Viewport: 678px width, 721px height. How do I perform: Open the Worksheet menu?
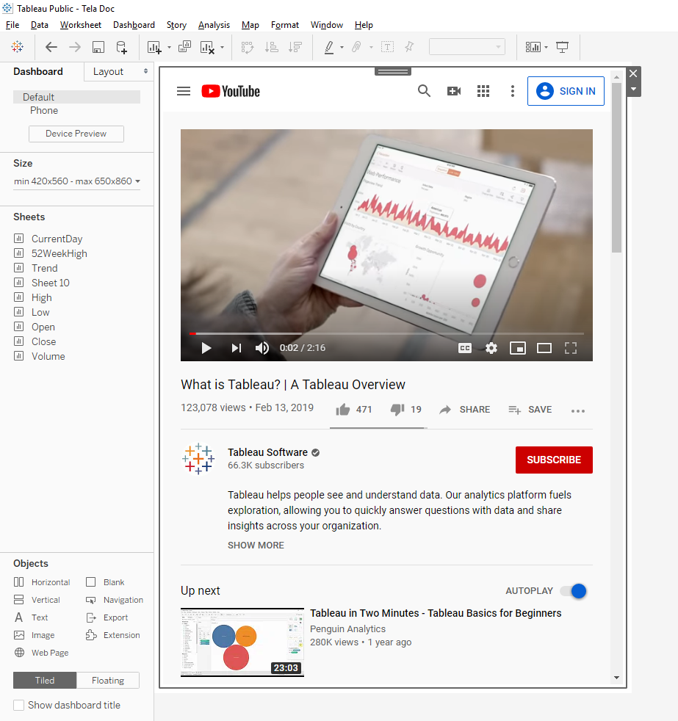81,25
